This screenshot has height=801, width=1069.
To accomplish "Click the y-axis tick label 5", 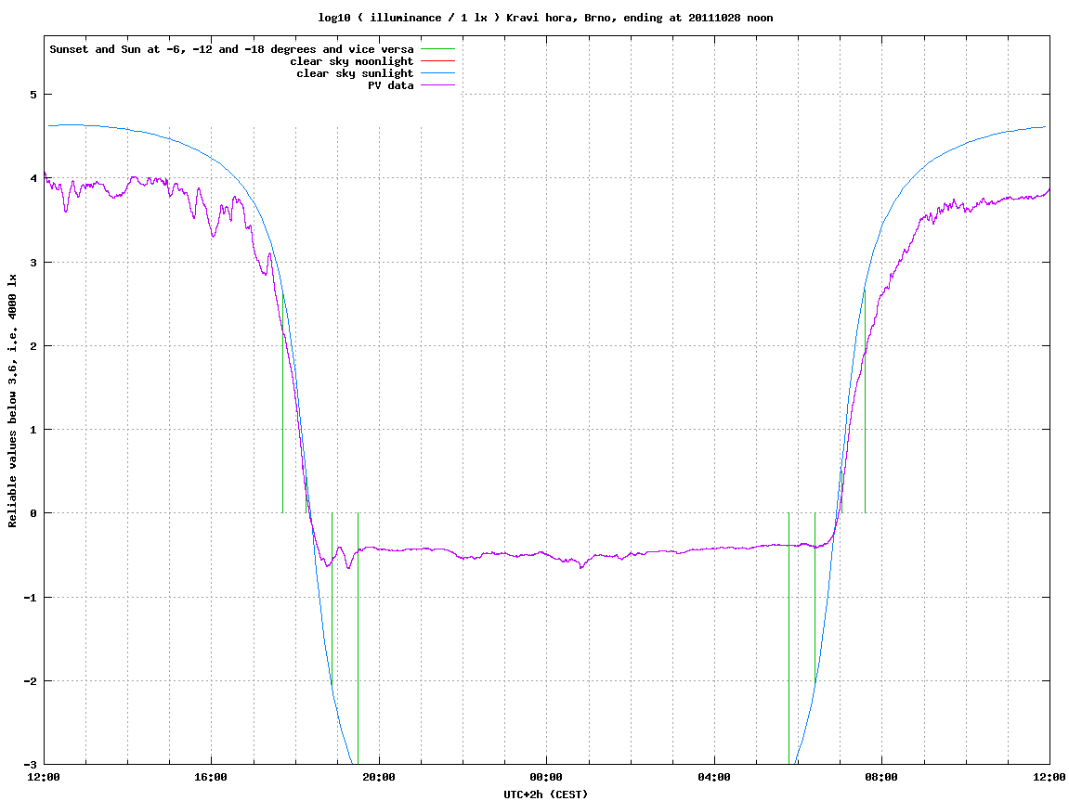I will pos(33,95).
